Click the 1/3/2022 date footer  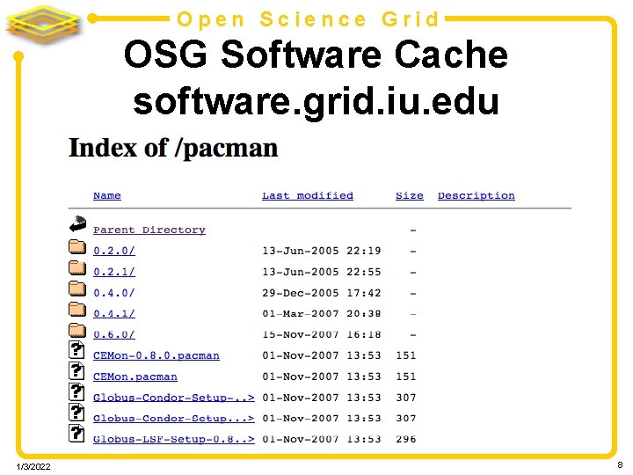tap(33, 467)
